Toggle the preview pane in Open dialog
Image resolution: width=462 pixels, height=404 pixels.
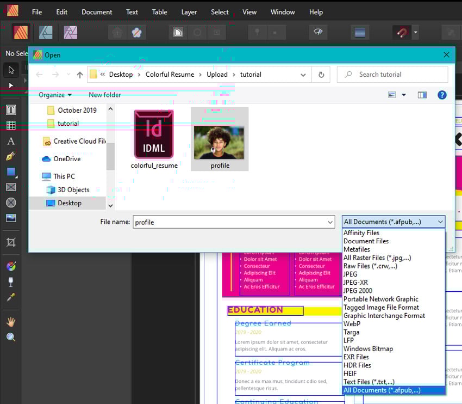click(x=422, y=95)
